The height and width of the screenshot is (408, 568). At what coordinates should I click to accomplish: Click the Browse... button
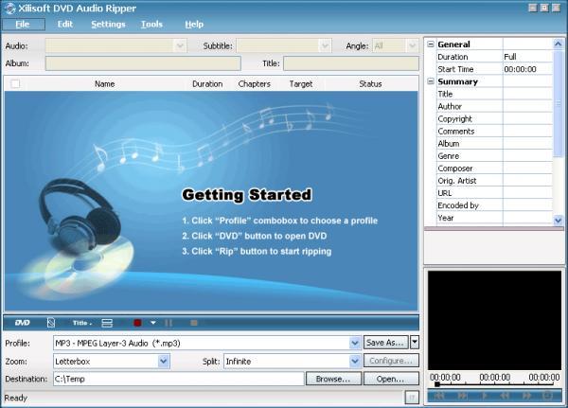[333, 379]
